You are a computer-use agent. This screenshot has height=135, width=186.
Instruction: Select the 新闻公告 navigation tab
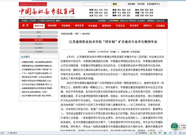coord(39,26)
